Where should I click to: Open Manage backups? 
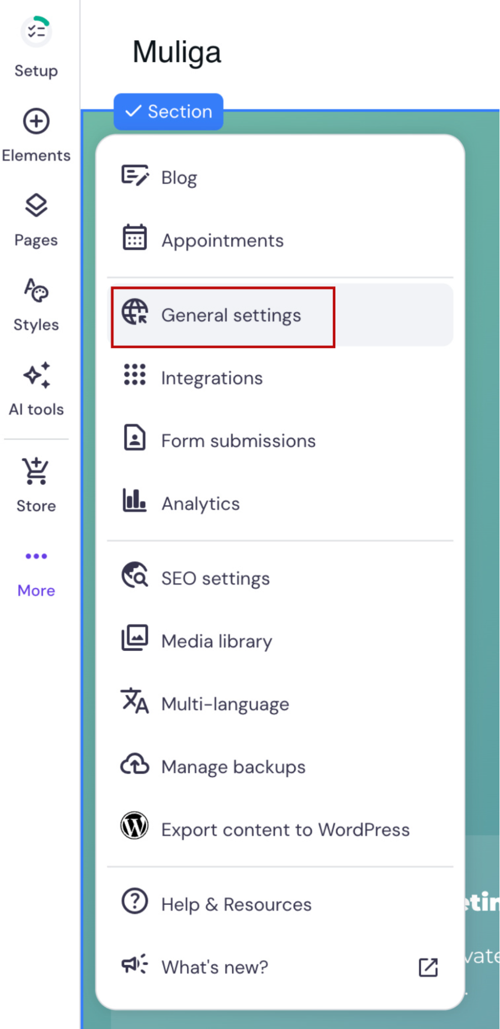(x=233, y=766)
